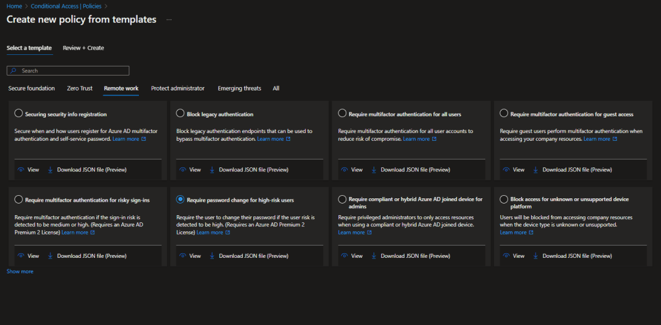The height and width of the screenshot is (325, 661).
Task: Click external link icon beside Block legacy authentication Learn more
Action: click(x=288, y=139)
